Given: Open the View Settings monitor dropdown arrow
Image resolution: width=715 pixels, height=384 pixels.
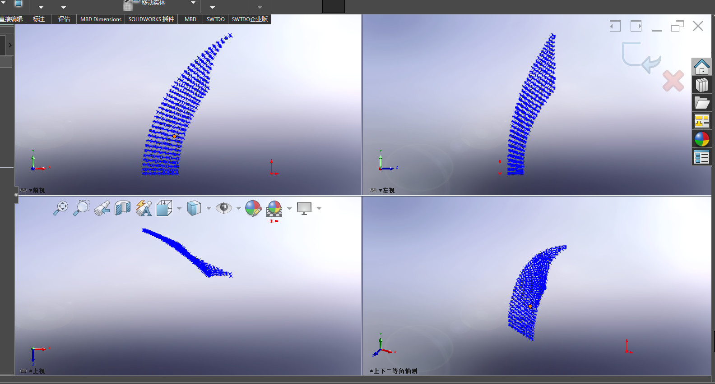Looking at the screenshot, I should pyautogui.click(x=319, y=208).
